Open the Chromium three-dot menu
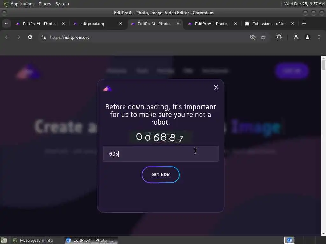 319,37
